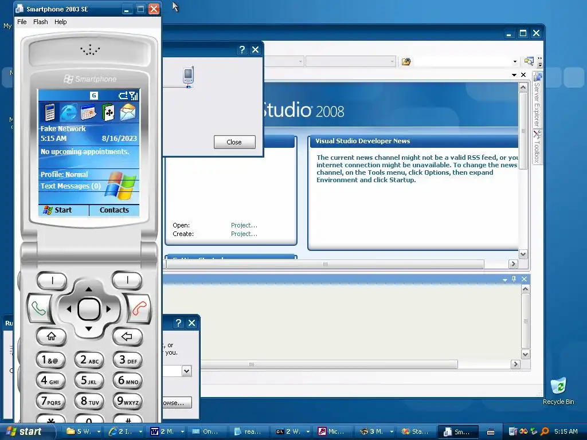This screenshot has height=440, width=587.
Task: Click the Back arrow key on phone keypad
Action: coord(127,336)
